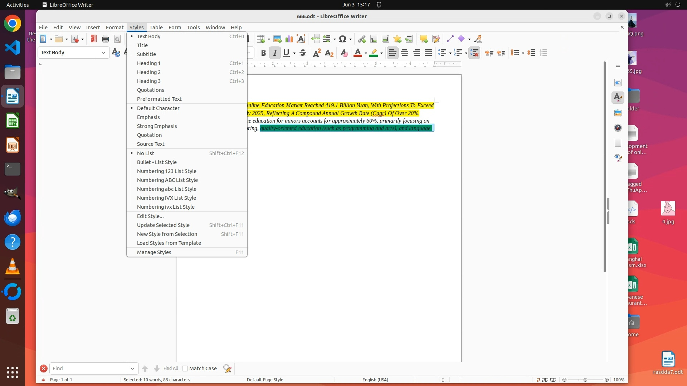
Task: Choose Heading 1 from Styles menu
Action: pos(148,63)
